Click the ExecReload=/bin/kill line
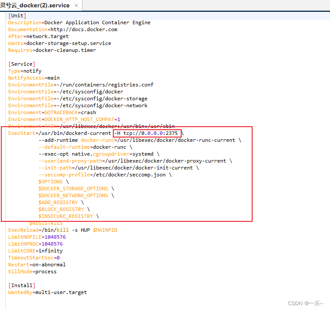The height and width of the screenshot is (310, 330). [63, 230]
